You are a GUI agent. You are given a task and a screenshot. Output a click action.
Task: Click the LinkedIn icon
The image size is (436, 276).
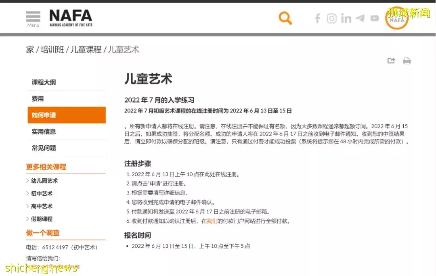pyautogui.click(x=346, y=18)
